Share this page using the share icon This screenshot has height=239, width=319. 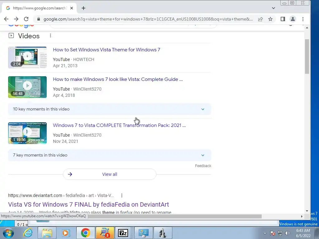[260, 19]
